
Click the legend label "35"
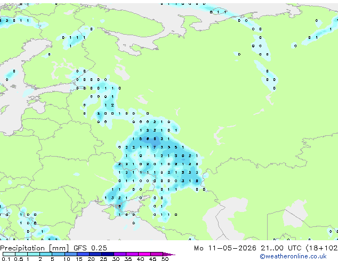tap(128, 259)
